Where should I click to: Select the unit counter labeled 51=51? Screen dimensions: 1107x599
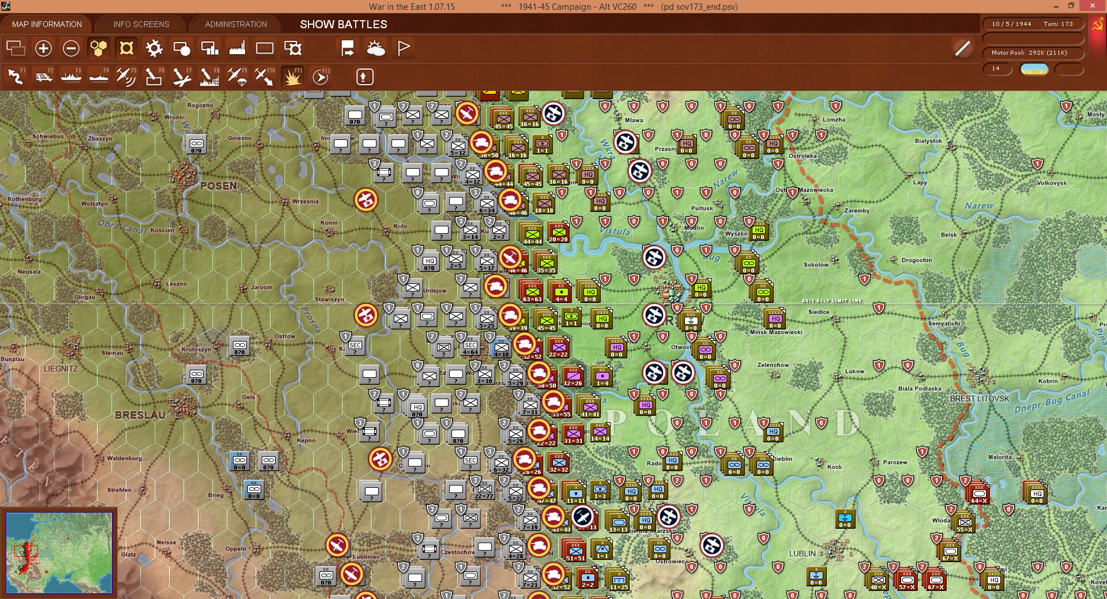(575, 551)
